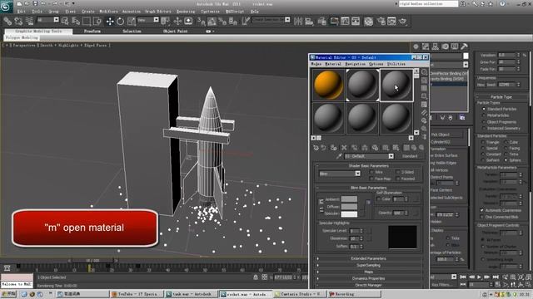Select MetaParticles radio button
This screenshot has width=533, height=299.
pyautogui.click(x=484, y=115)
